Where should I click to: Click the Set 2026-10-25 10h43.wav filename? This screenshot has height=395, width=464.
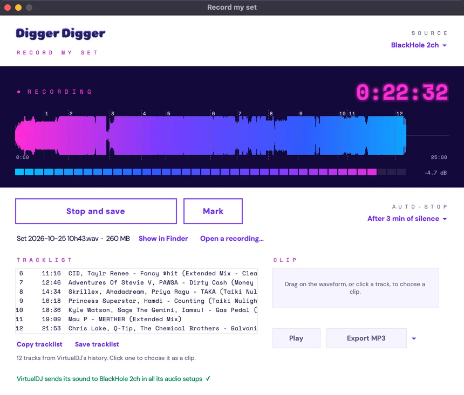57,239
